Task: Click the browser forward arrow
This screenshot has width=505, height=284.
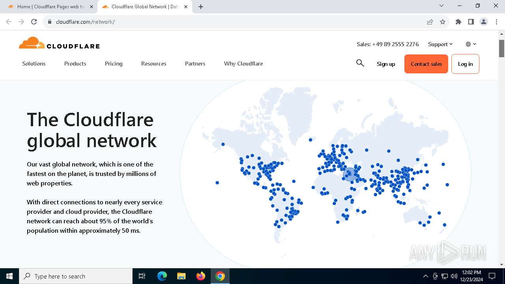Action: (21, 22)
